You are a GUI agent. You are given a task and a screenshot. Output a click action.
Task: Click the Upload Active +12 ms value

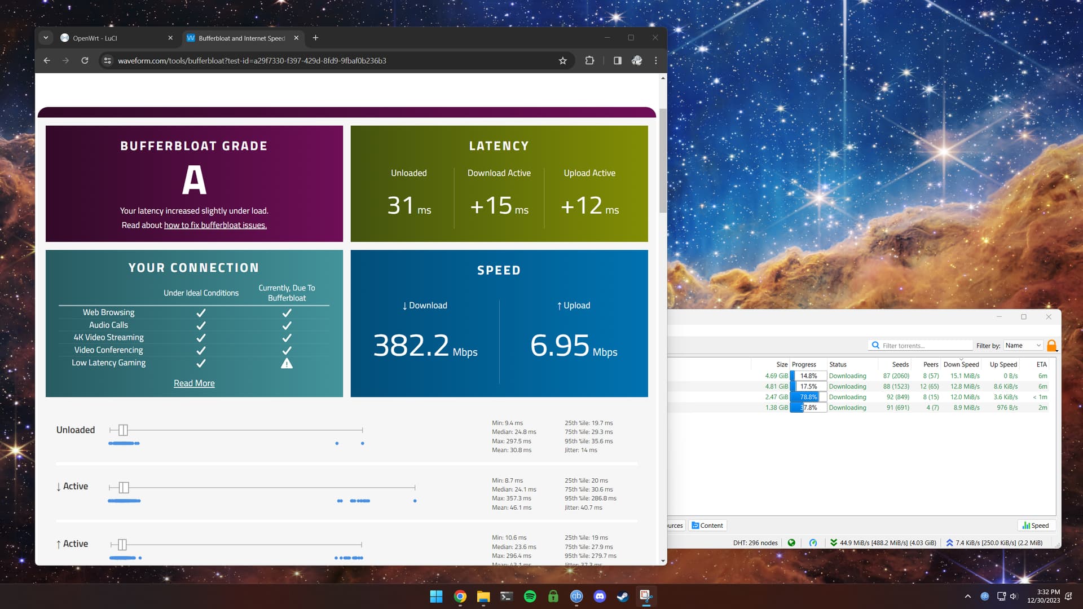(589, 206)
